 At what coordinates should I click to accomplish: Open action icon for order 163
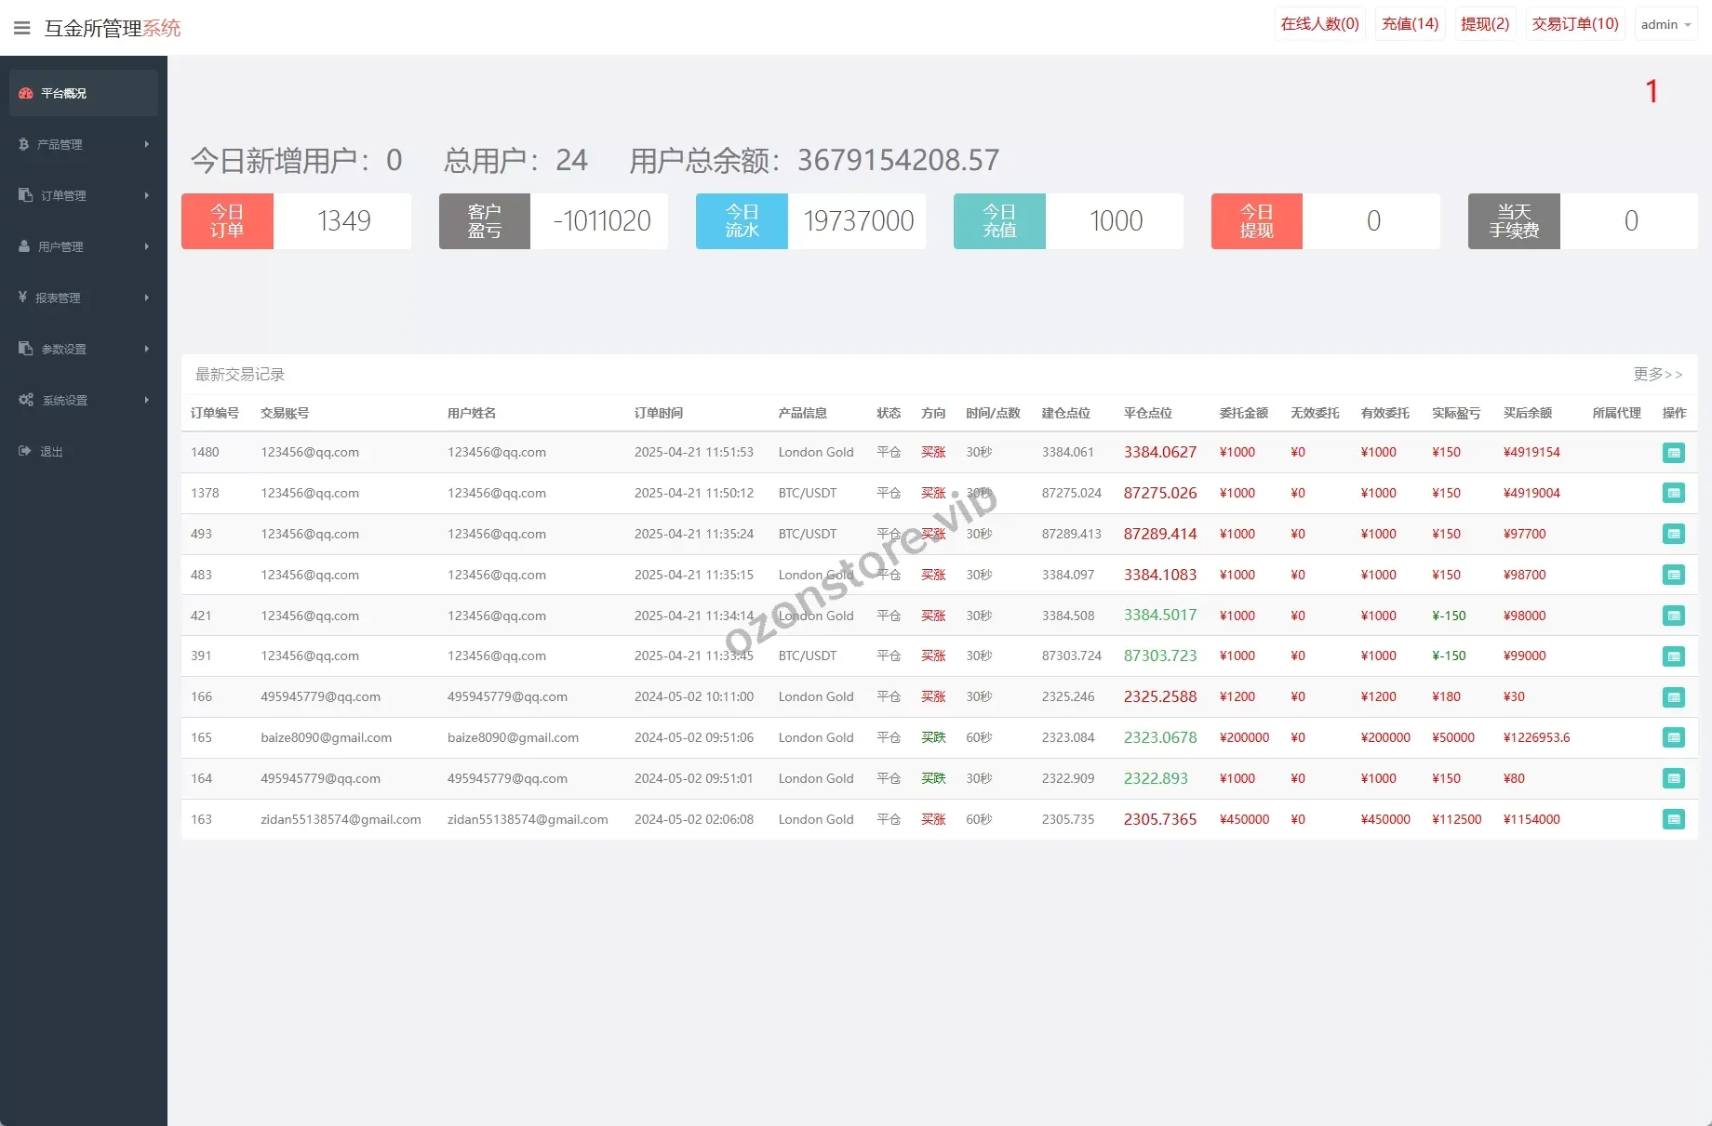click(1673, 819)
